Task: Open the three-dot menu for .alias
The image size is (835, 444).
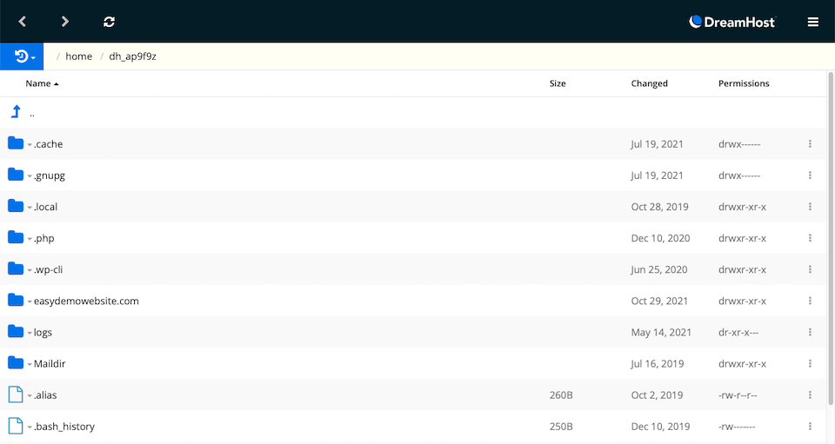Action: pyautogui.click(x=810, y=394)
